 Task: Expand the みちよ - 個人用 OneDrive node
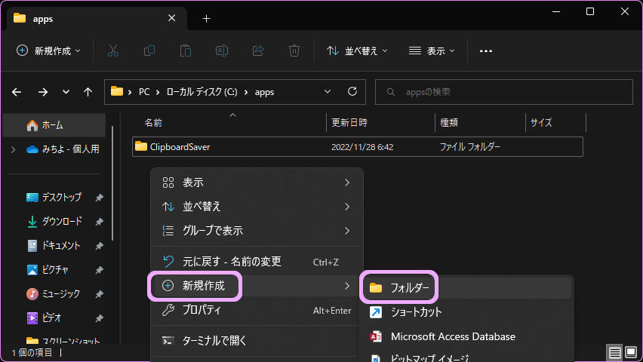point(14,149)
